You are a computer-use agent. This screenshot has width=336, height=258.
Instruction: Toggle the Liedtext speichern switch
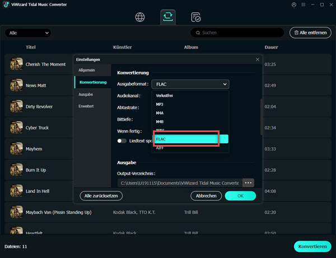122,140
